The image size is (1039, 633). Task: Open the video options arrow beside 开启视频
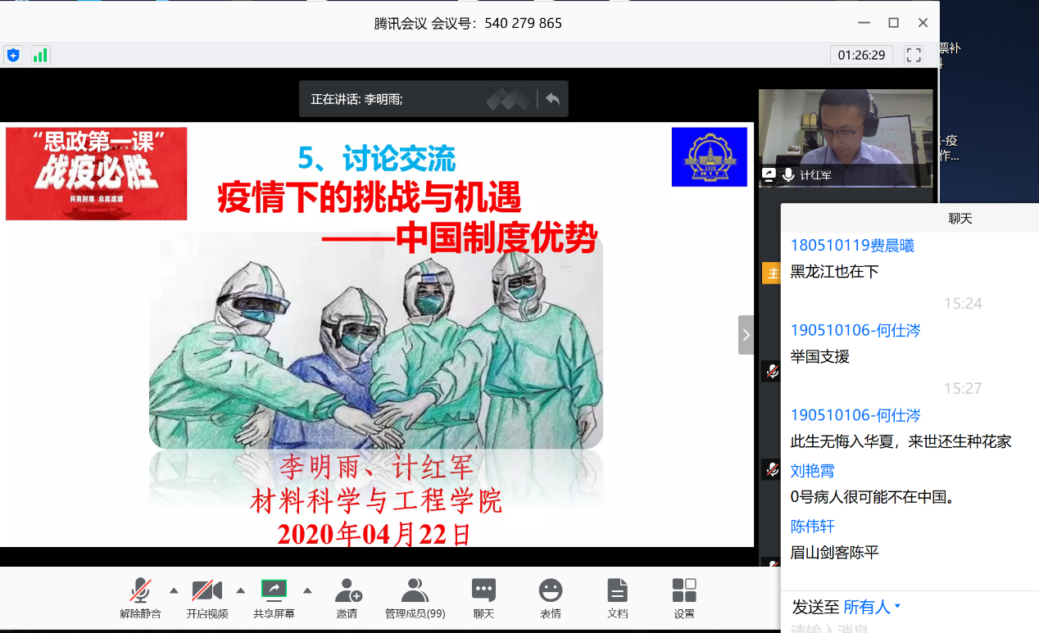pyautogui.click(x=240, y=589)
